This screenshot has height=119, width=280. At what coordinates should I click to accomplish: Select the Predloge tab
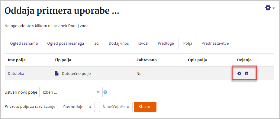tap(166, 43)
